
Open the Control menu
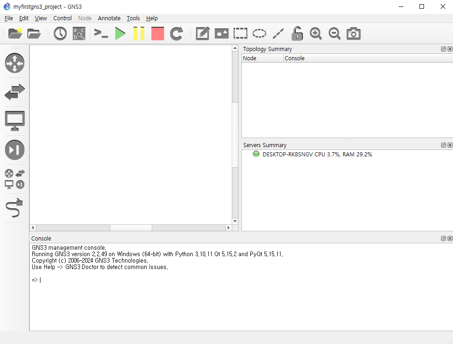(63, 18)
